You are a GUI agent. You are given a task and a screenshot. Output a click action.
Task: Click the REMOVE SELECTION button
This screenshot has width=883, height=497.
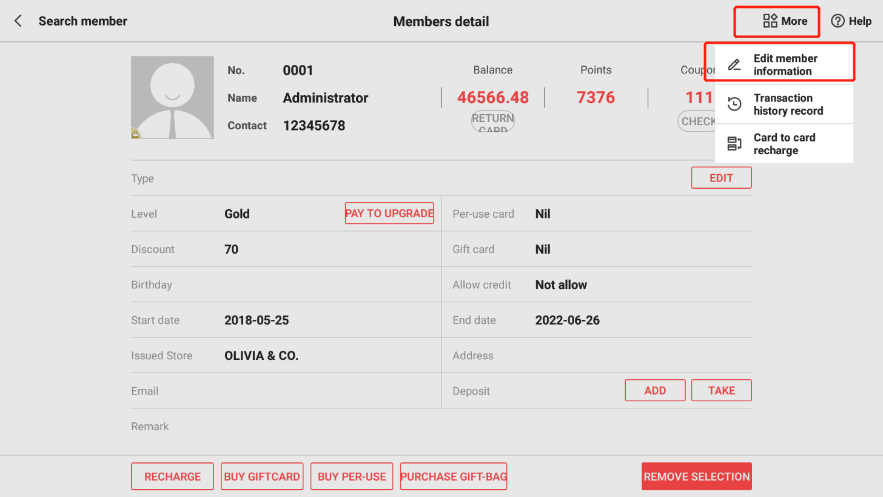pos(697,476)
